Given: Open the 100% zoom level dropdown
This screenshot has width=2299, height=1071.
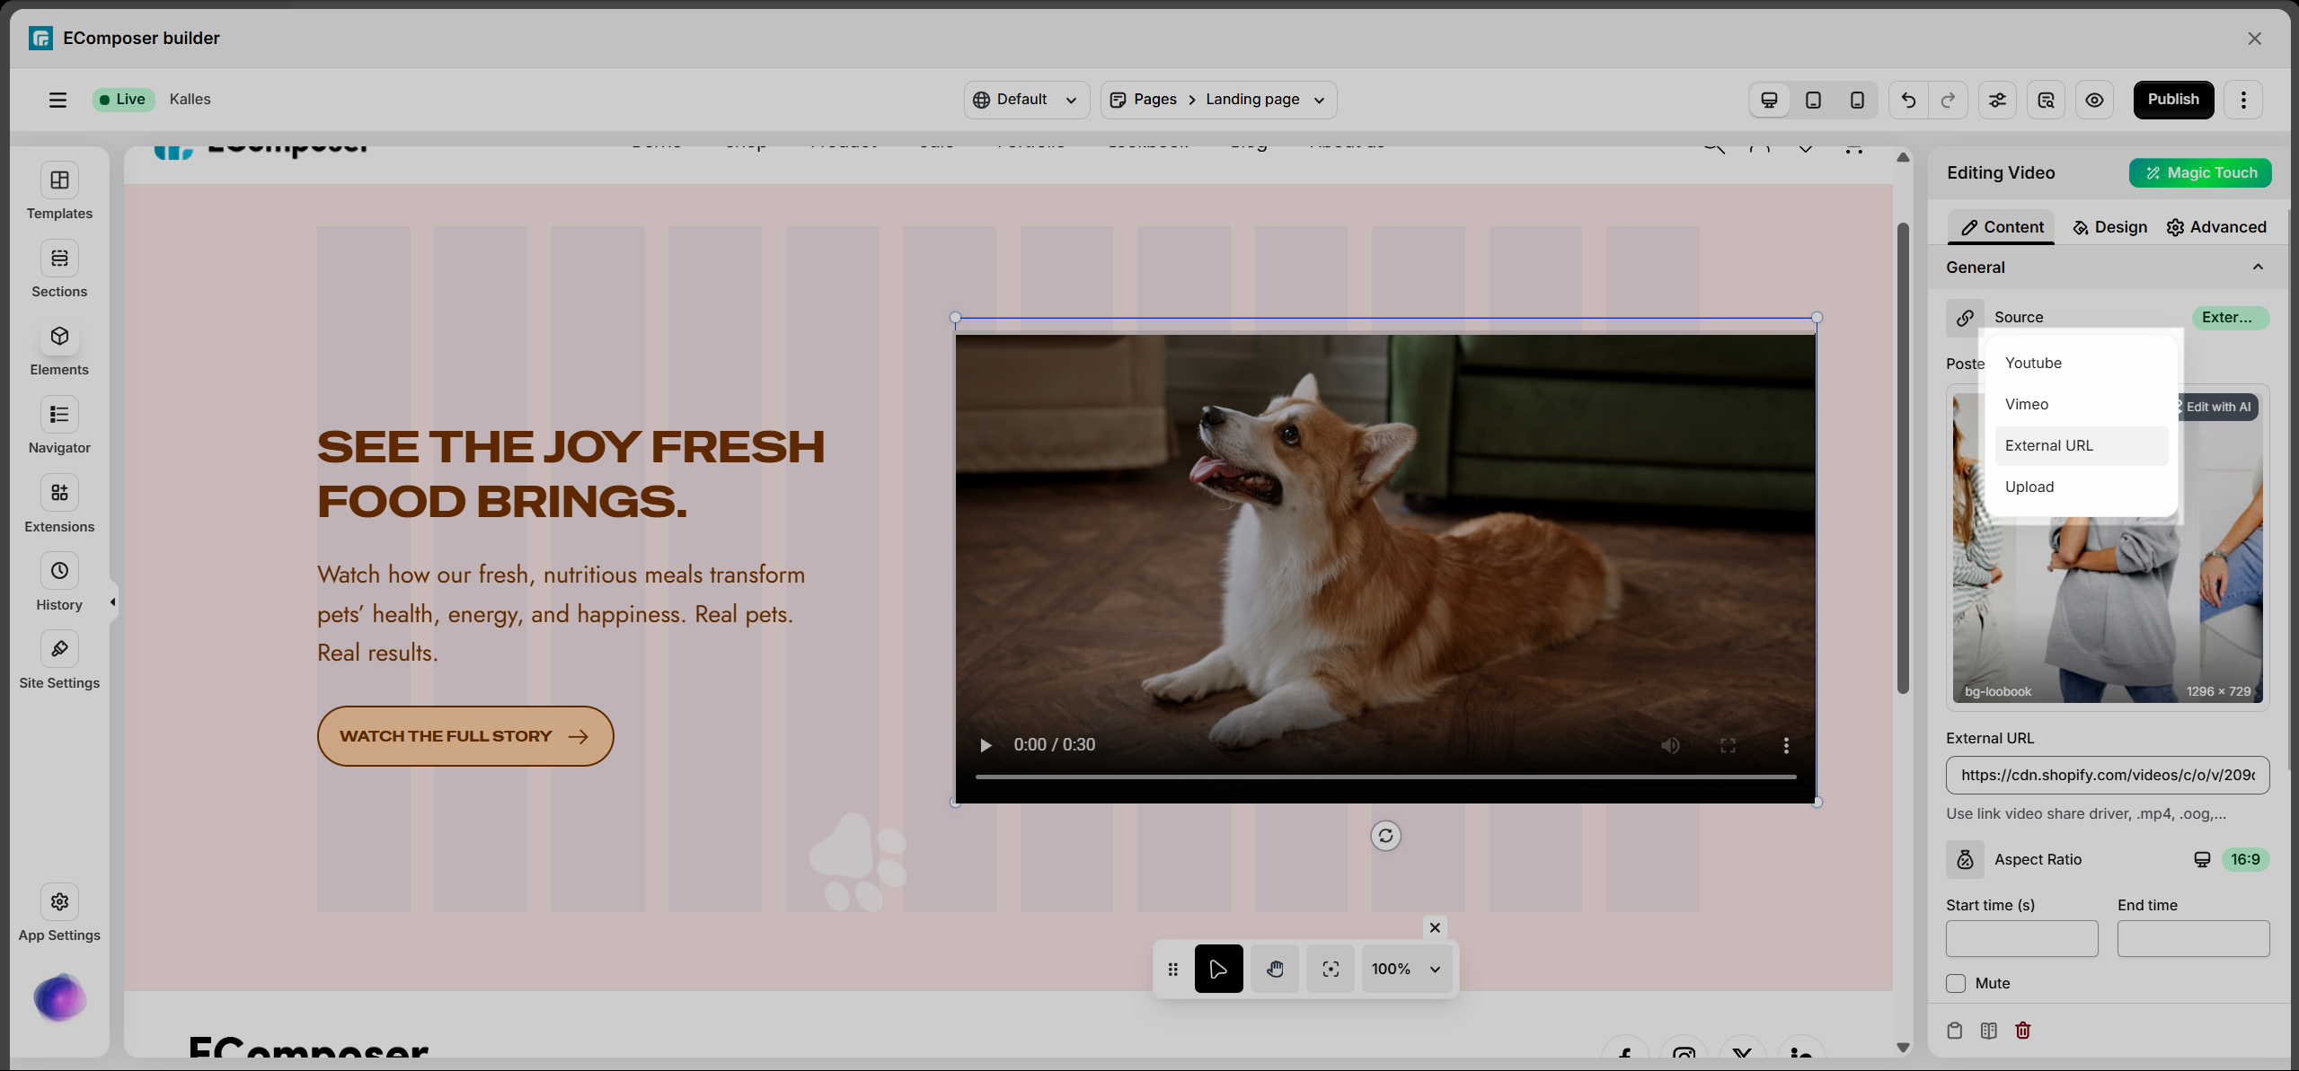Looking at the screenshot, I should [1406, 969].
